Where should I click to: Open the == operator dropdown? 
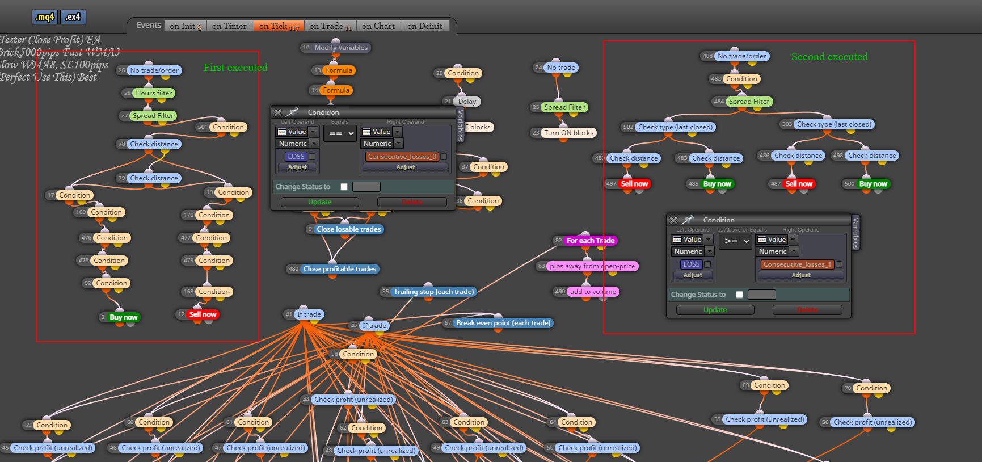click(x=340, y=133)
